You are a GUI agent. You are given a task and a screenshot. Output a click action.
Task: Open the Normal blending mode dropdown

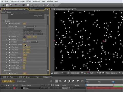coord(66,88)
